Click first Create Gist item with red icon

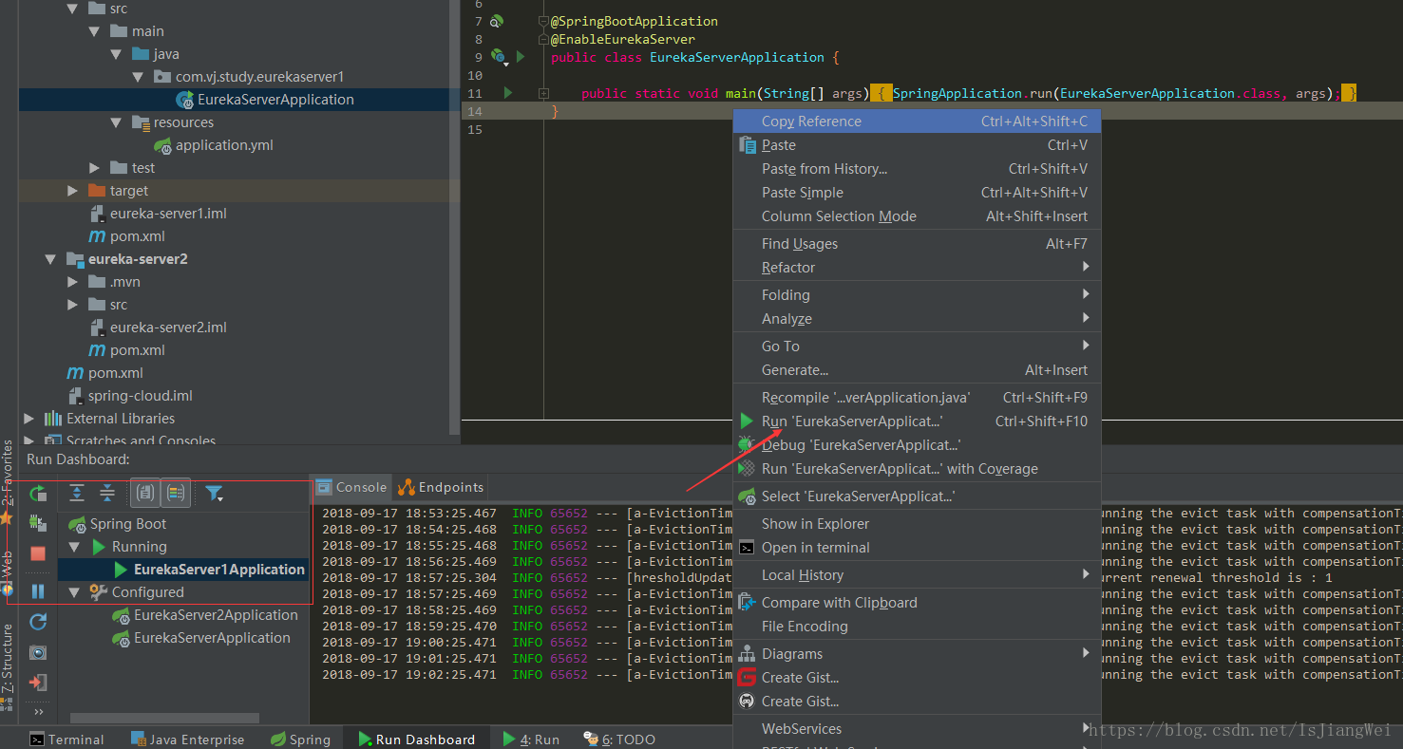[x=918, y=678]
